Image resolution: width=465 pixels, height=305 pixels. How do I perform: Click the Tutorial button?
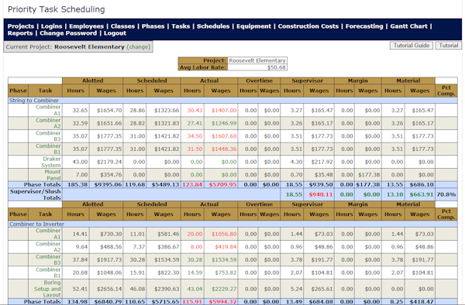point(449,46)
